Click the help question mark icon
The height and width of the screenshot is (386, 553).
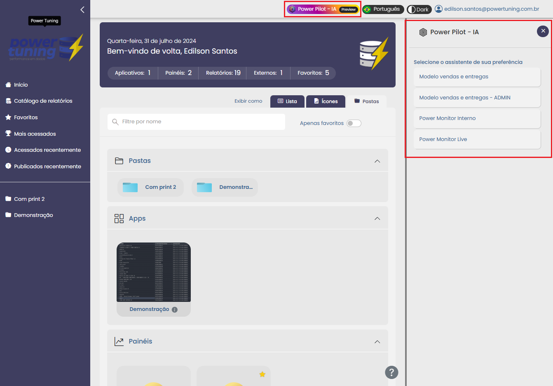point(391,372)
